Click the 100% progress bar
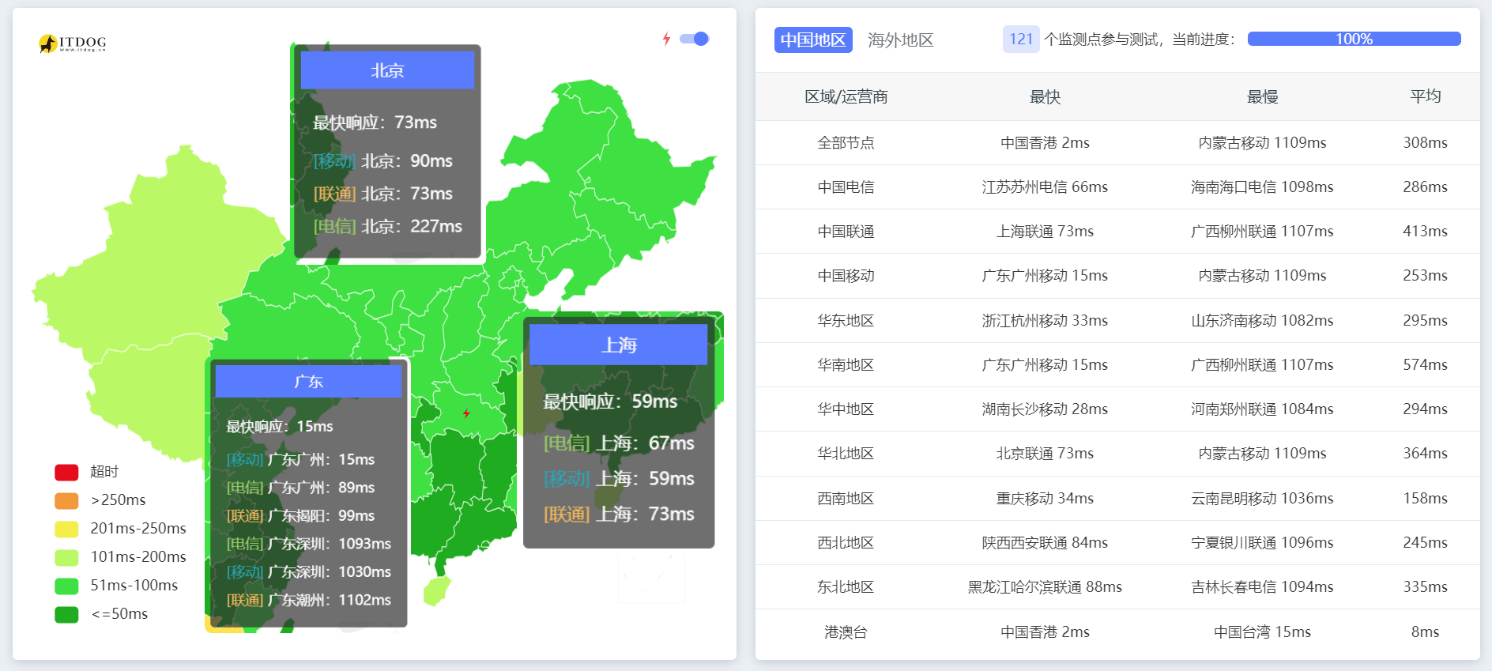Image resolution: width=1492 pixels, height=671 pixels. pyautogui.click(x=1353, y=39)
